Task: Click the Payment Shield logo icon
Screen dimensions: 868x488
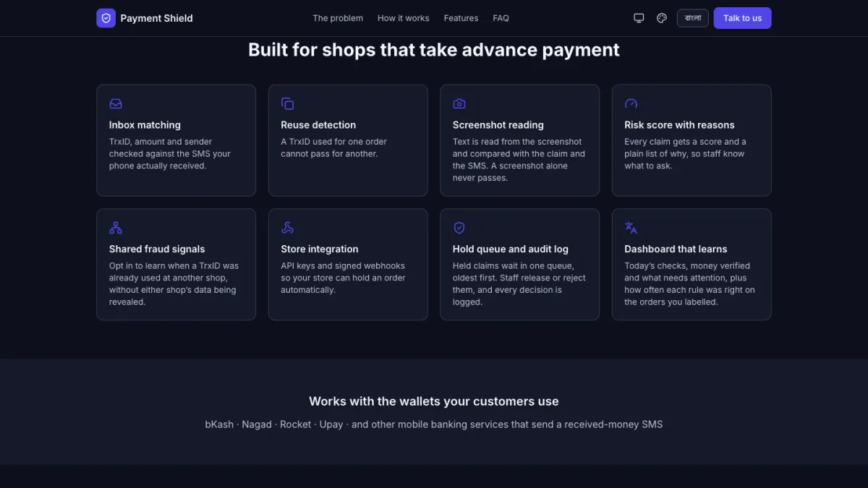Action: (106, 18)
